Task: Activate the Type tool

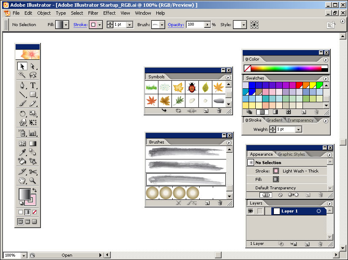Action: 32,85
